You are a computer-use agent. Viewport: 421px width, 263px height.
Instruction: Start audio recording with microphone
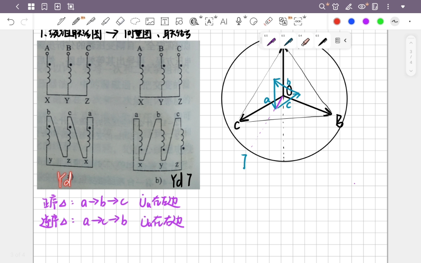coord(238,21)
